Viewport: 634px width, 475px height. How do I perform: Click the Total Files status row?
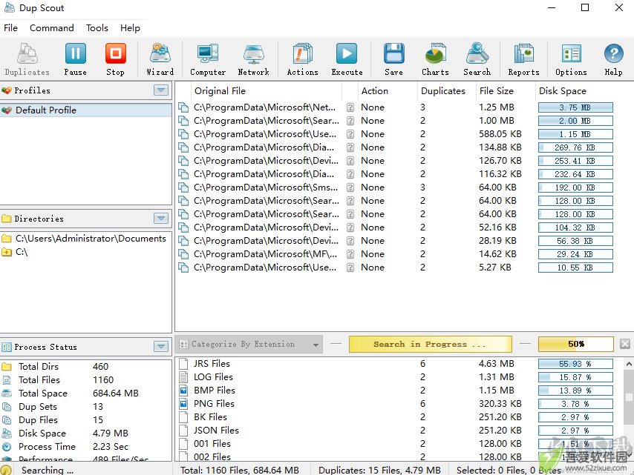(x=85, y=379)
